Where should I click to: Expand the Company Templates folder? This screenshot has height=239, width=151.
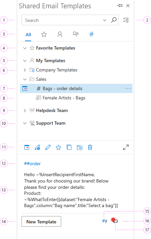[x=25, y=70]
